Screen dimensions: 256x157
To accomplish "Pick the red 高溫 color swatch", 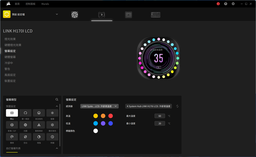I will click(111, 116).
